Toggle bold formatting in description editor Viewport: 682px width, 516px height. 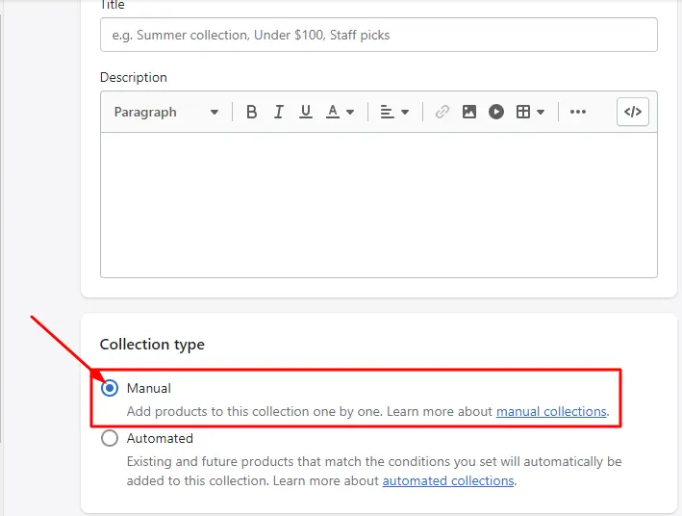[x=252, y=112]
